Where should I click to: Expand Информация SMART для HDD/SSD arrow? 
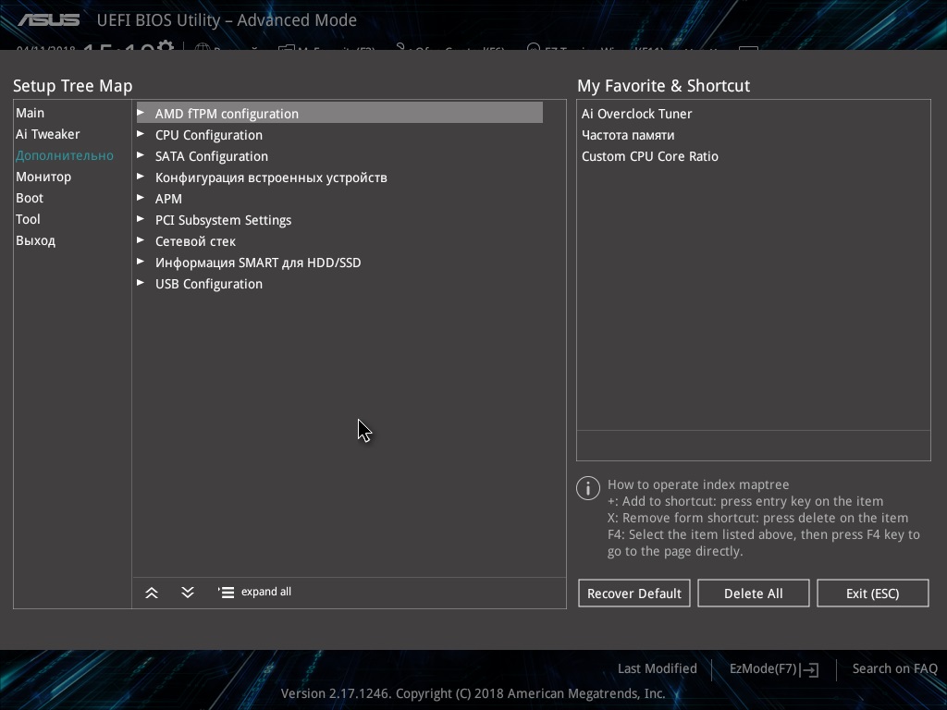click(141, 261)
